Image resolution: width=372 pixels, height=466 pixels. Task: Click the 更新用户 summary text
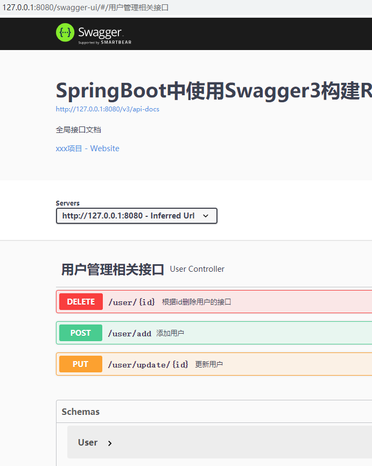209,364
